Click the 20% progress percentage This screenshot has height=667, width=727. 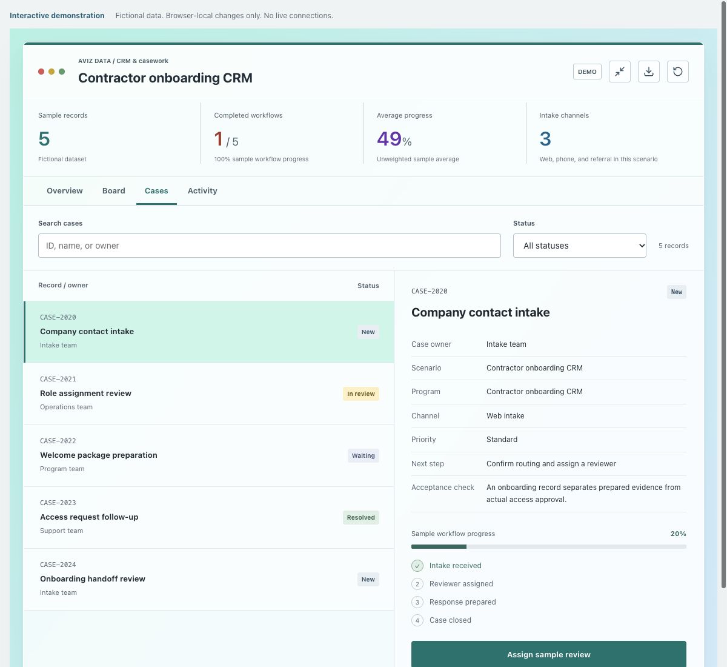click(x=679, y=534)
